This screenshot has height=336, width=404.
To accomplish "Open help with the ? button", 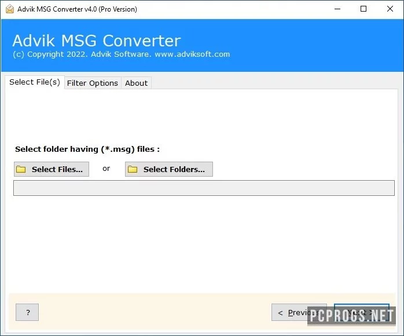I will pos(27,312).
